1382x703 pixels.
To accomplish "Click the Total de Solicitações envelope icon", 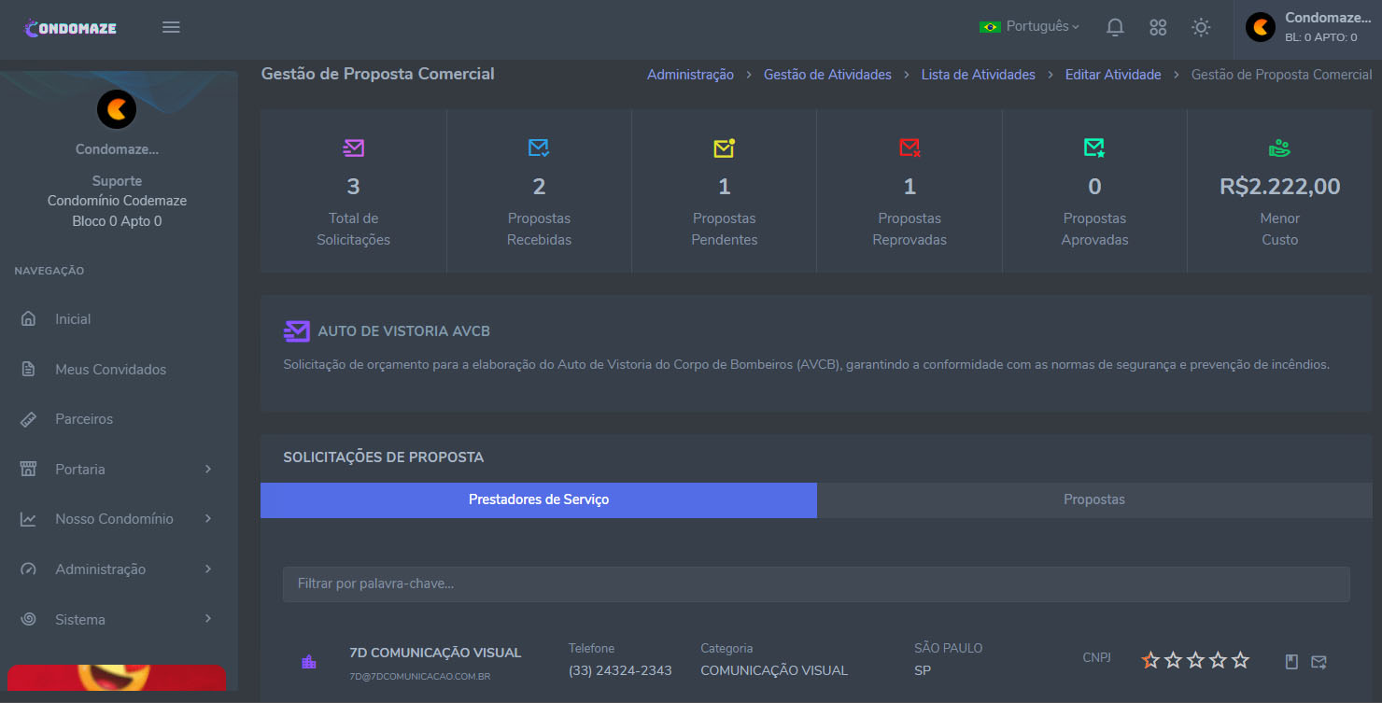I will click(353, 148).
